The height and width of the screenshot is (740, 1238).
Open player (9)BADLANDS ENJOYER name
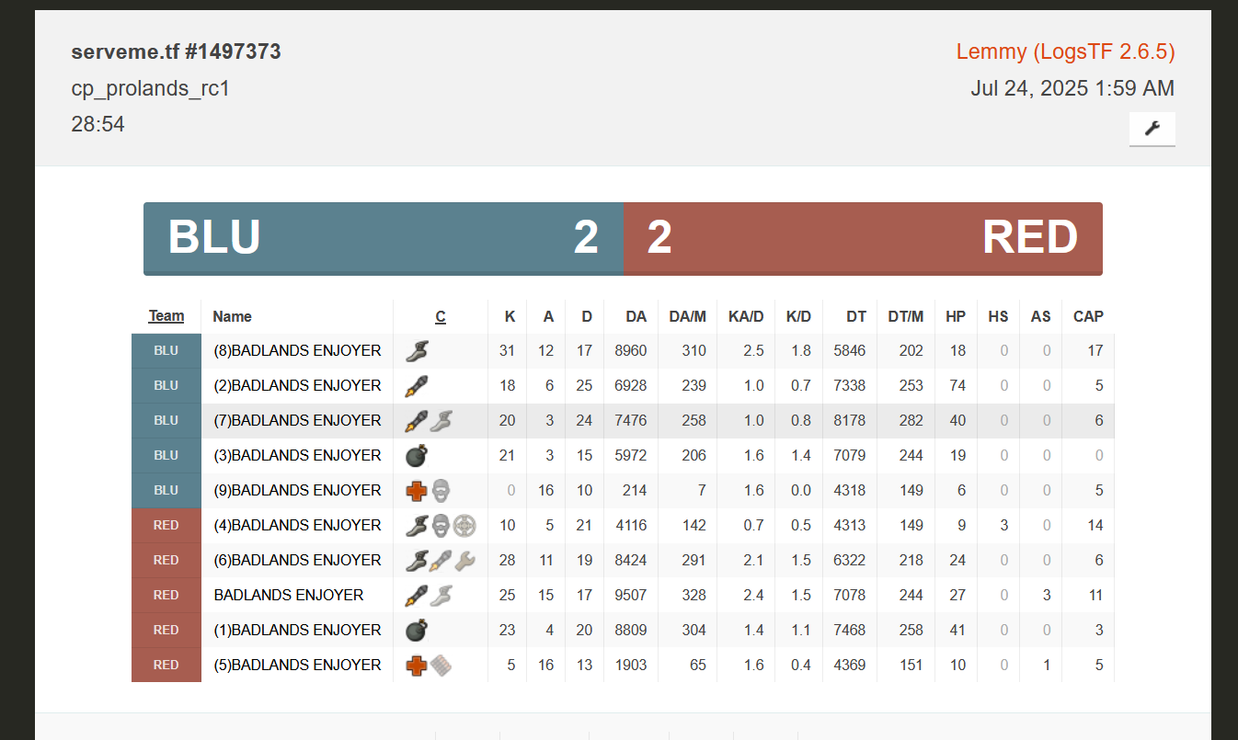pos(297,490)
